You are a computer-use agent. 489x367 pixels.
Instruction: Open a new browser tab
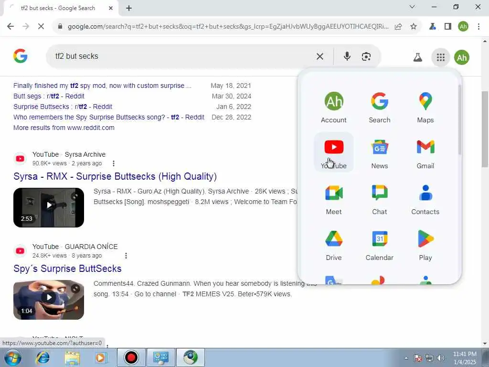[x=129, y=8]
